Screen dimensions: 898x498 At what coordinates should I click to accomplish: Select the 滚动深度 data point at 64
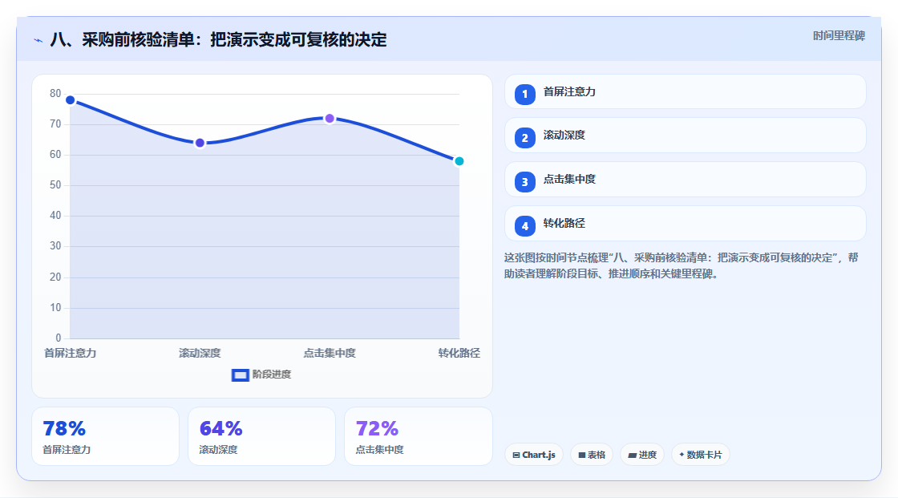click(200, 143)
